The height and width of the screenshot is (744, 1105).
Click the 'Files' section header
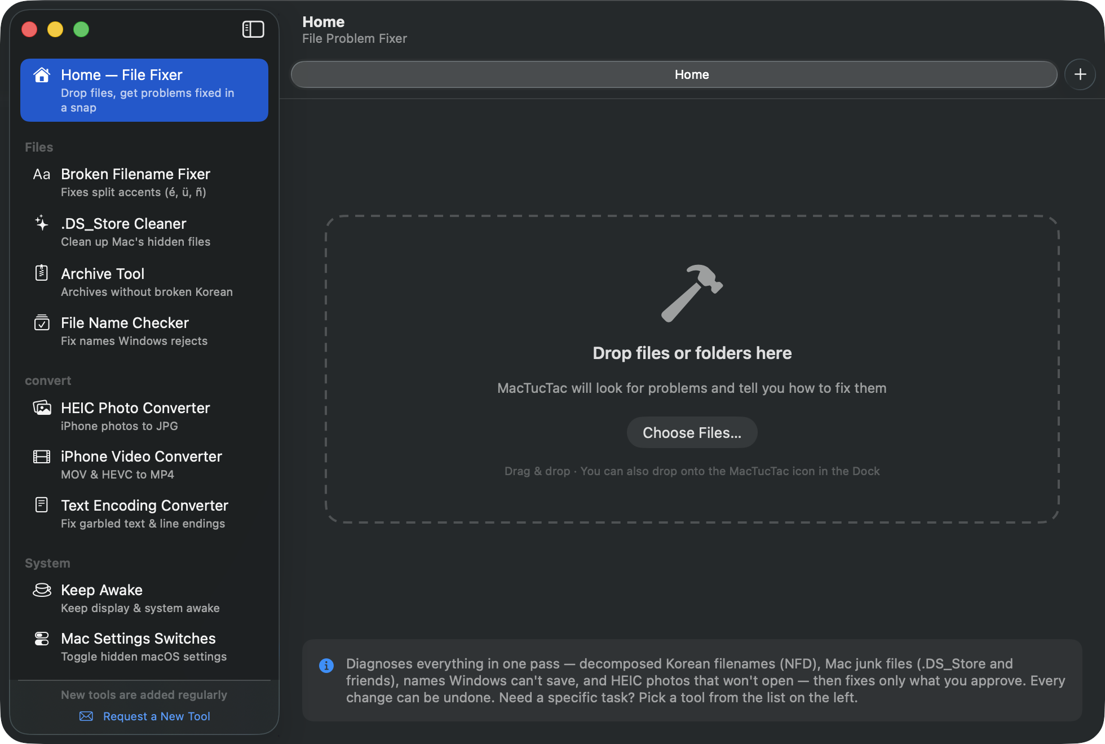click(x=39, y=147)
